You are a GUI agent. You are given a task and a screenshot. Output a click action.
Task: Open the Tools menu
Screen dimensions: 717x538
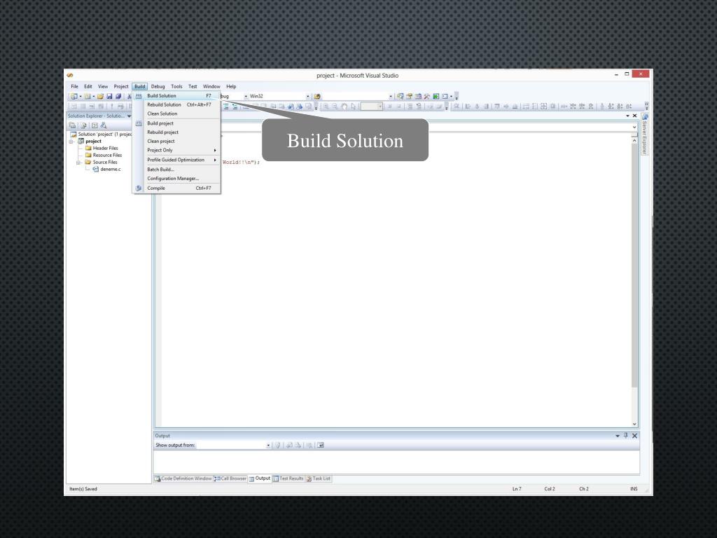click(x=176, y=86)
